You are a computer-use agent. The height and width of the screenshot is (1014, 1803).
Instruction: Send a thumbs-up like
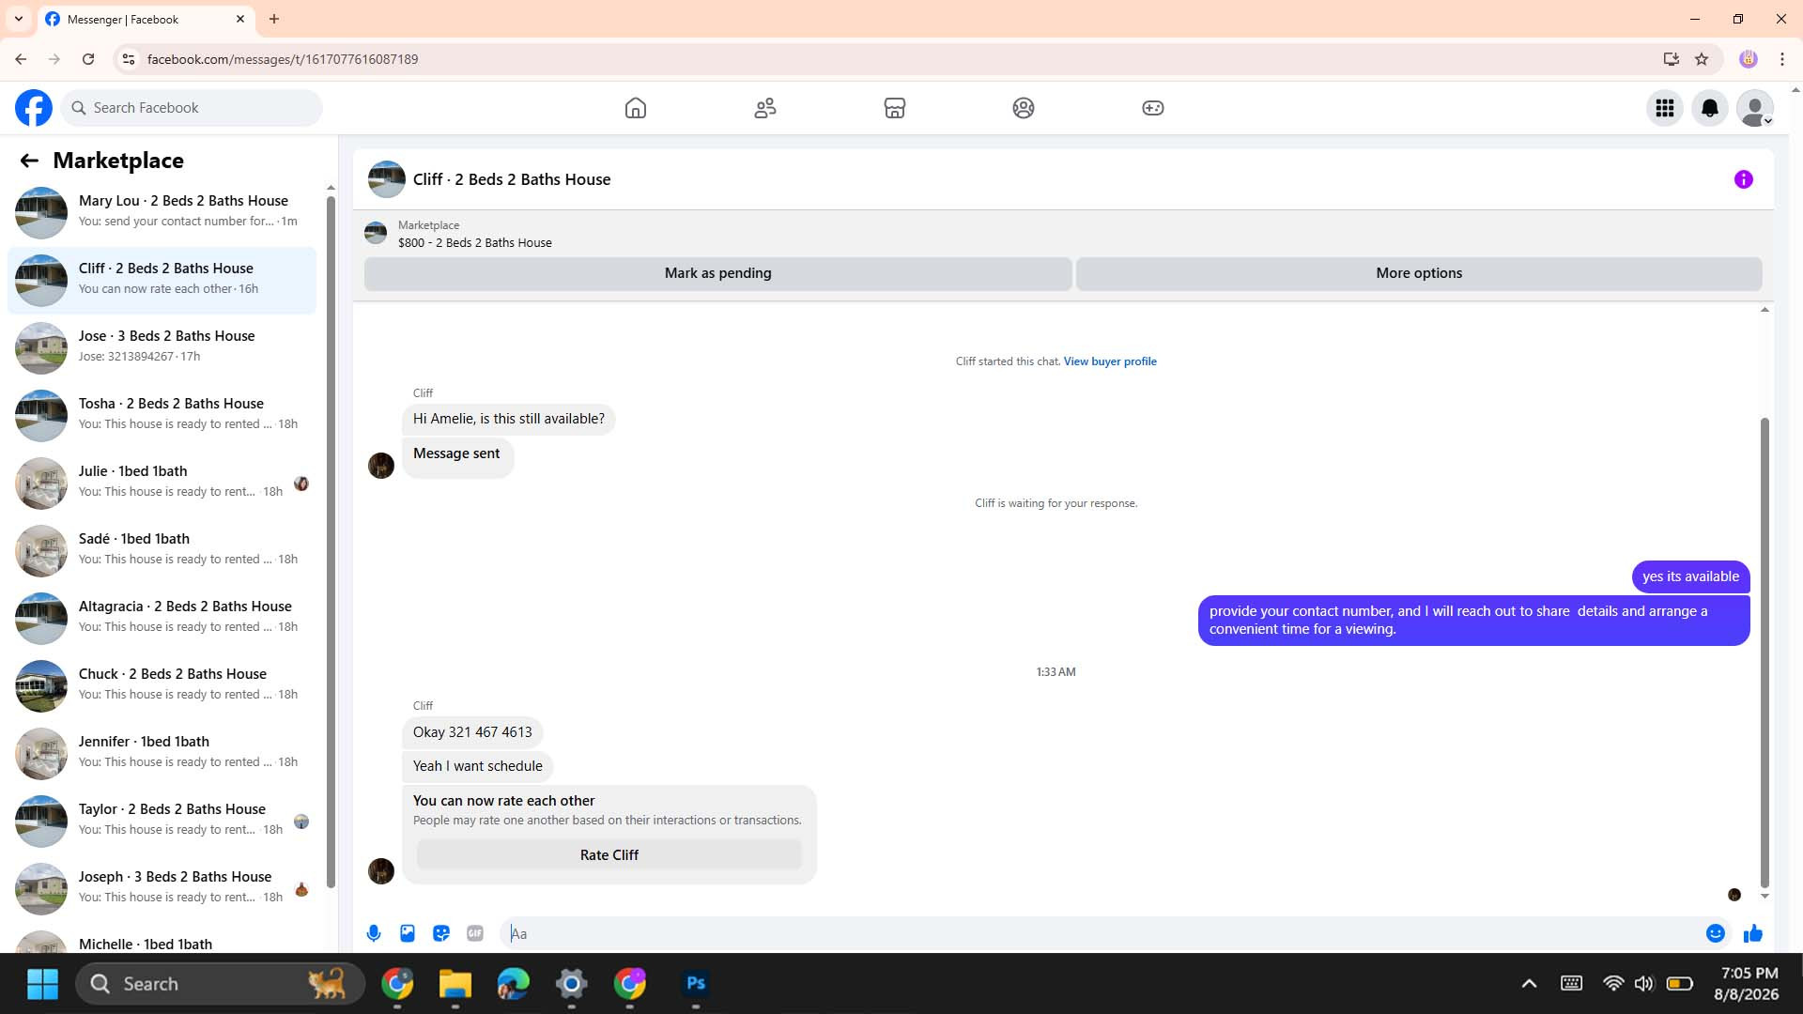click(x=1753, y=933)
